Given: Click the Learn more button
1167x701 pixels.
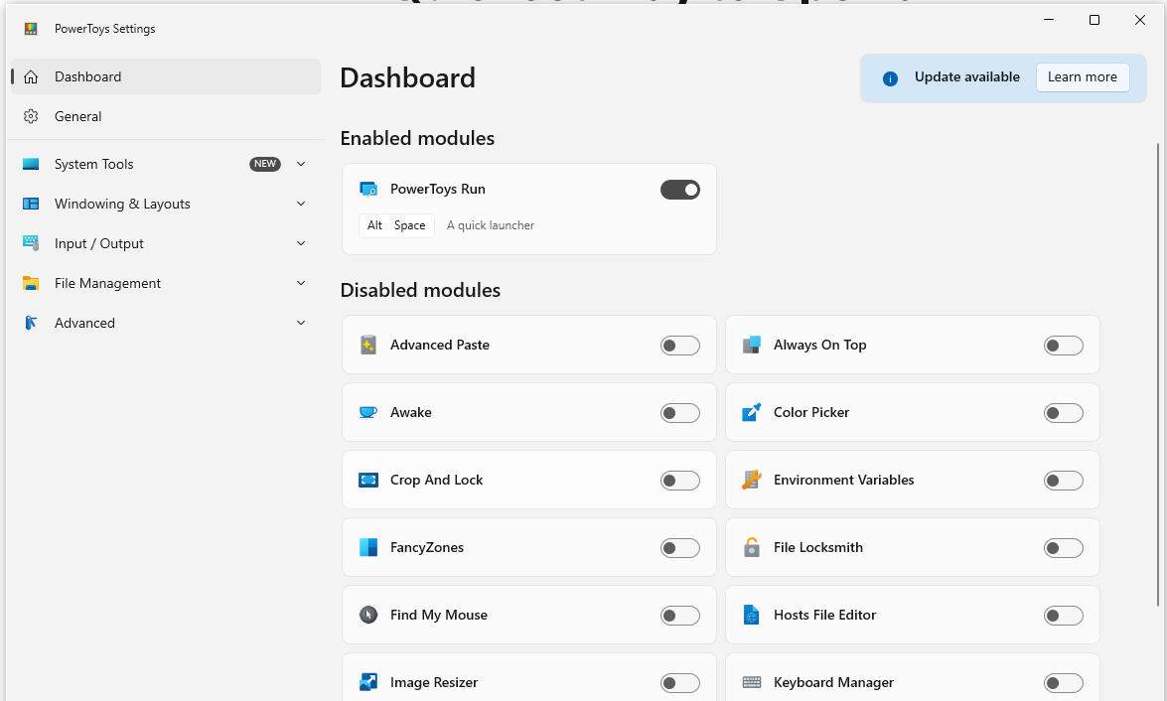Looking at the screenshot, I should pos(1083,77).
